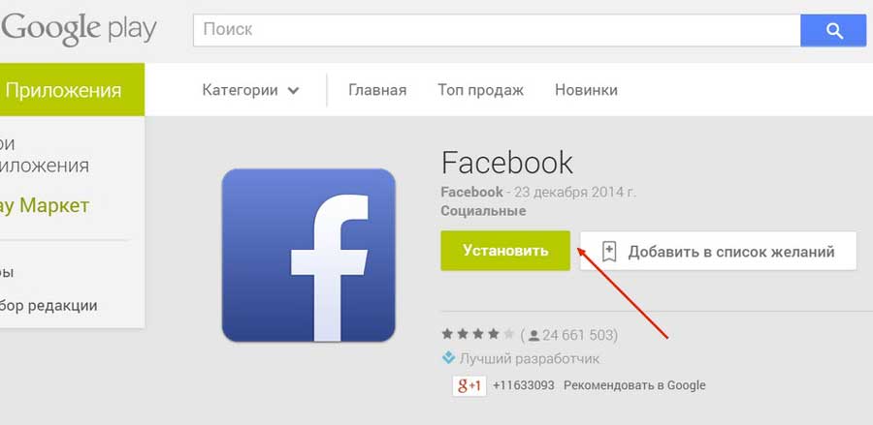Focus the Поиск search field
Viewport: 873px width, 425px height.
497,31
